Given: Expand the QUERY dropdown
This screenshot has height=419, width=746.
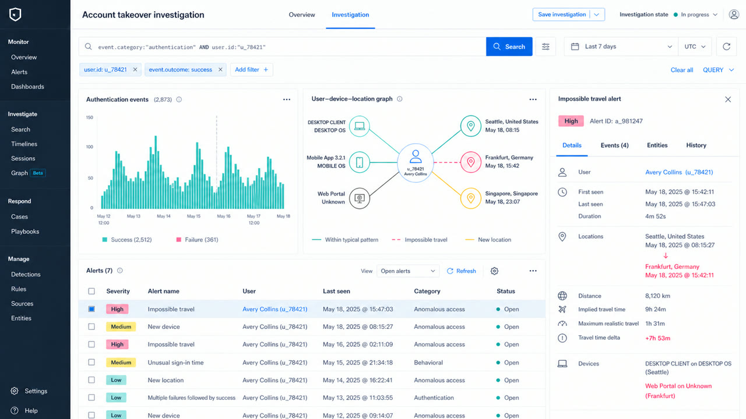Looking at the screenshot, I should tap(719, 70).
